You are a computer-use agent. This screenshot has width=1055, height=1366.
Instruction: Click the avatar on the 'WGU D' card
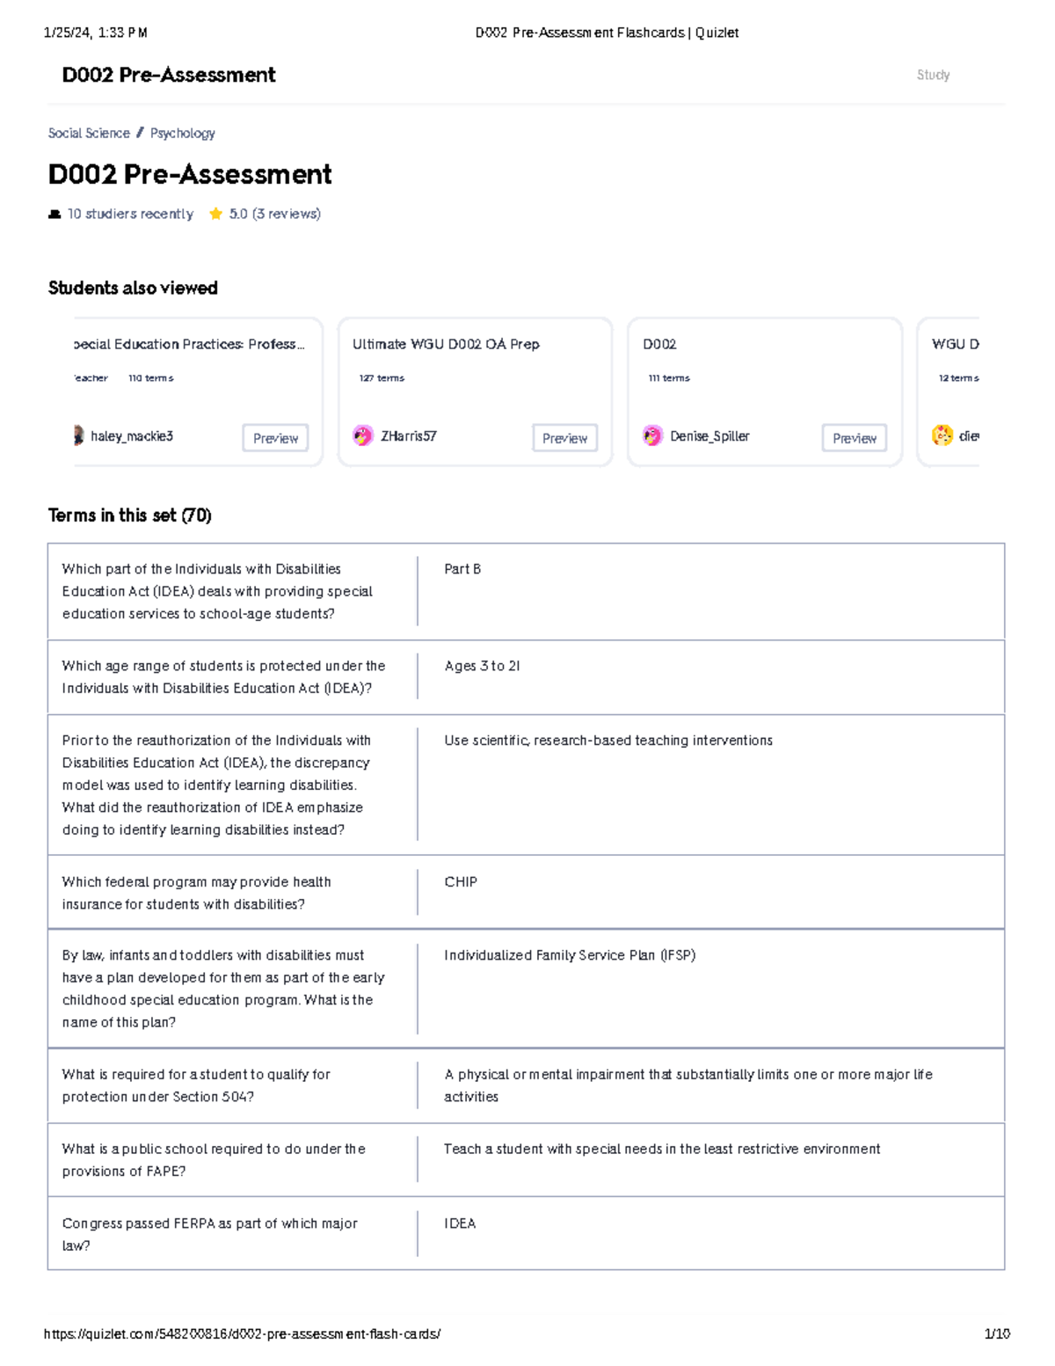(x=942, y=435)
